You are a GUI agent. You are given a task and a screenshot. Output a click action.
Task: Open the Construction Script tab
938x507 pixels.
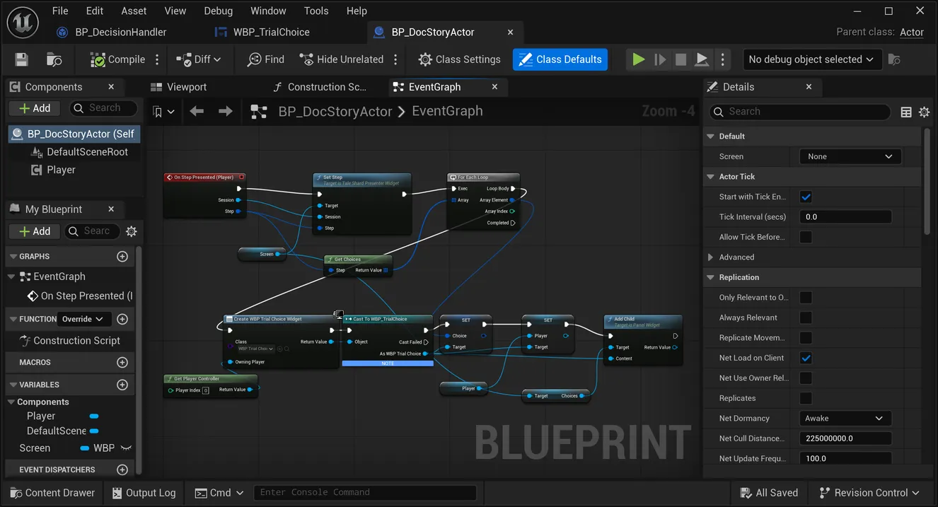(320, 87)
